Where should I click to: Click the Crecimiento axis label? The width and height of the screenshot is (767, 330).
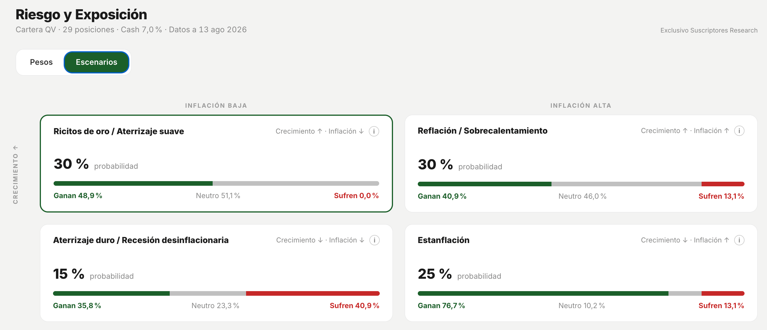click(x=16, y=175)
